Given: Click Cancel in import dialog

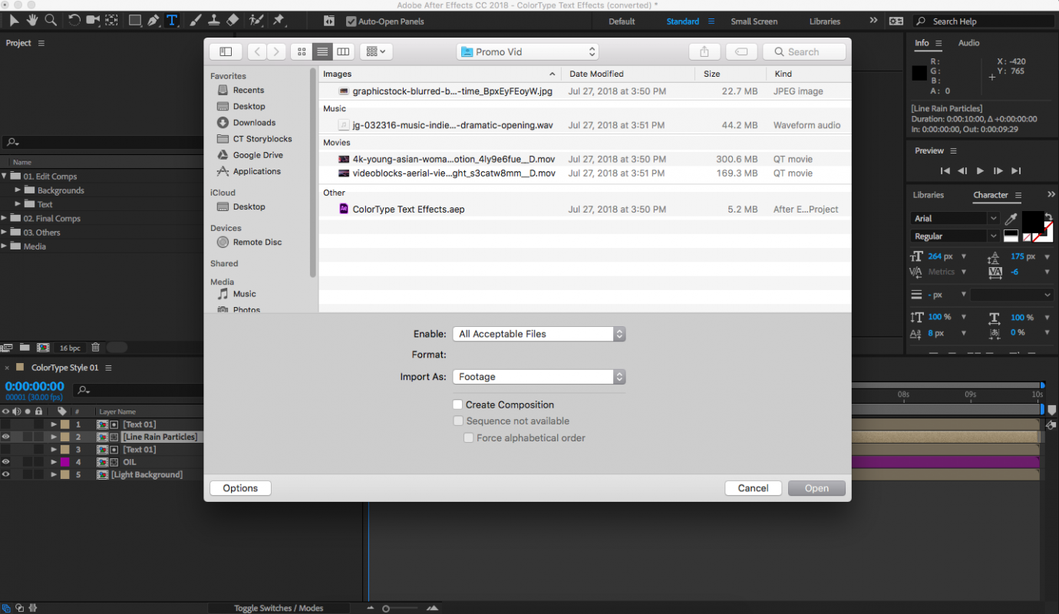Looking at the screenshot, I should [753, 488].
